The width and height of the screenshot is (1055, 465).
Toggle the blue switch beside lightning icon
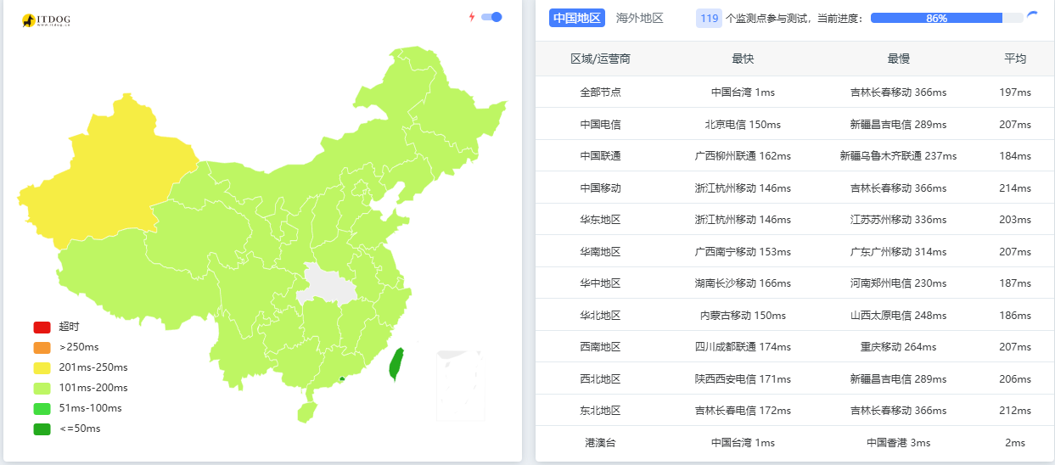pos(491,17)
